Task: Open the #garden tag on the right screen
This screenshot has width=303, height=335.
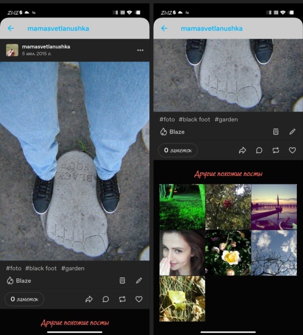Action: (x=226, y=119)
